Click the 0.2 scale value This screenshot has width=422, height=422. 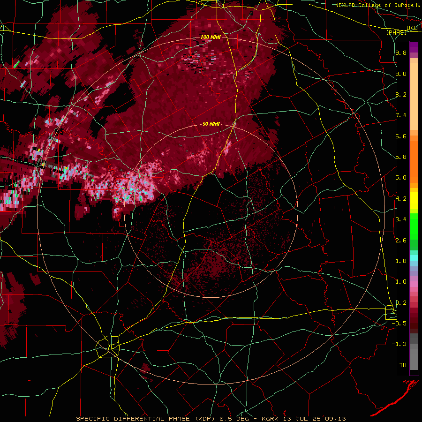click(x=401, y=303)
